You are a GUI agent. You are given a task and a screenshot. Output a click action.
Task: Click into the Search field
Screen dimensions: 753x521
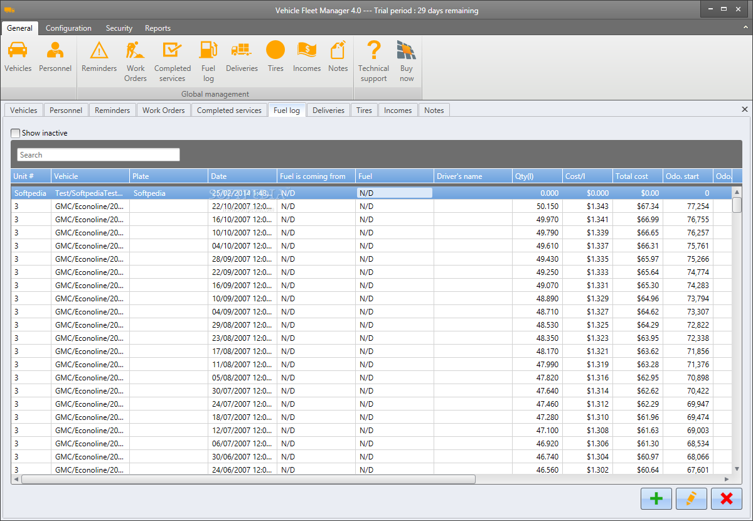[99, 155]
